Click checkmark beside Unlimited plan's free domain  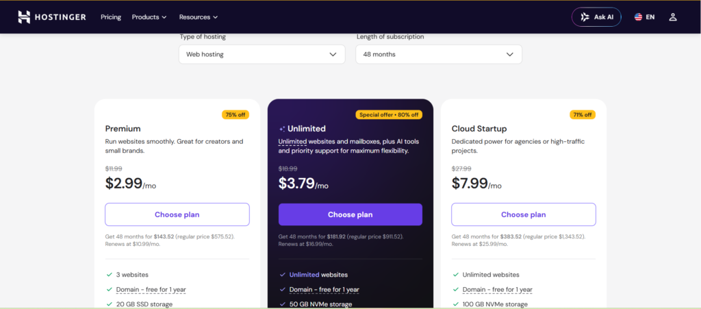pos(282,289)
